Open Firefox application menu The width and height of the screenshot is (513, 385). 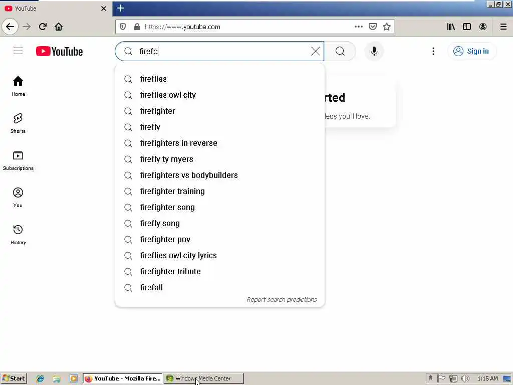[x=503, y=27]
